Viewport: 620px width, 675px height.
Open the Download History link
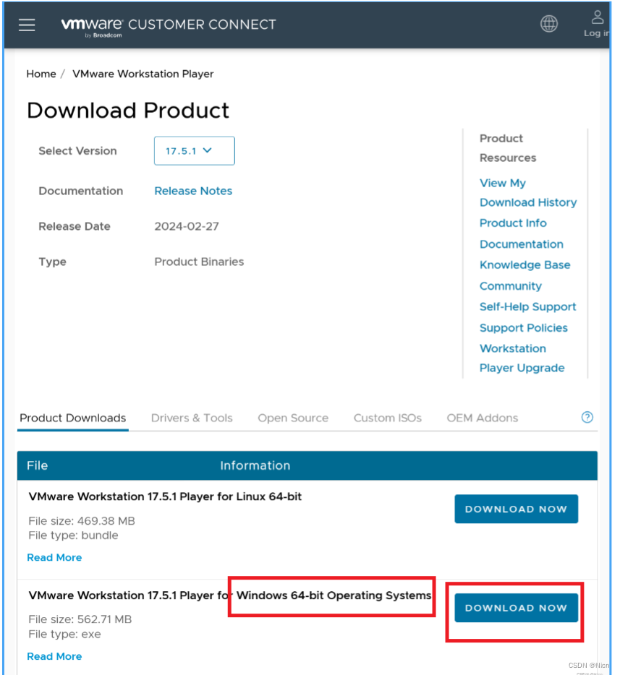pos(528,202)
